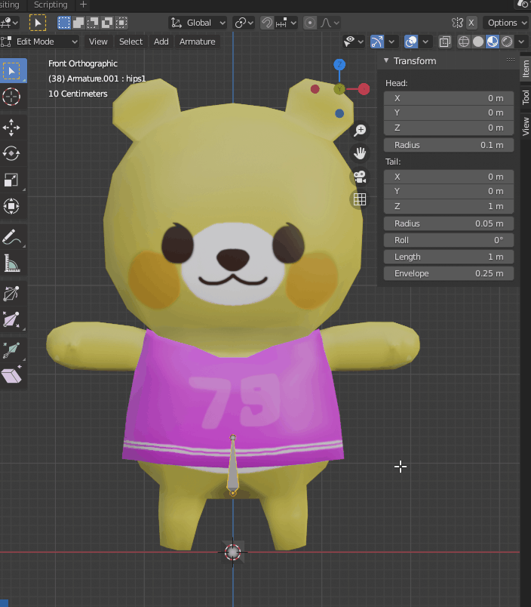Screen dimensions: 531x607
Task: Open the View sidebar tab
Action: click(526, 126)
